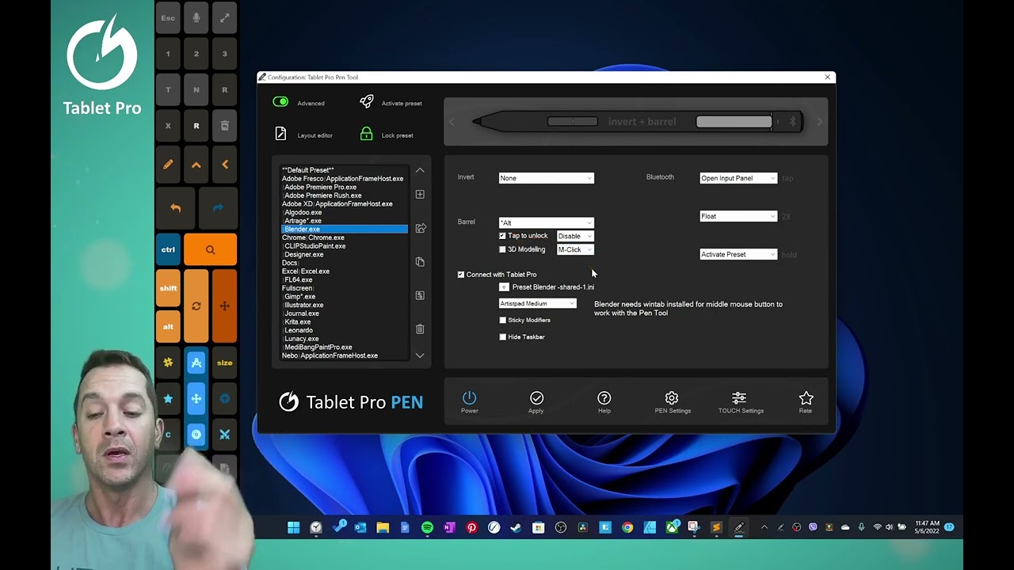Click the Apply checkmark icon

point(536,397)
